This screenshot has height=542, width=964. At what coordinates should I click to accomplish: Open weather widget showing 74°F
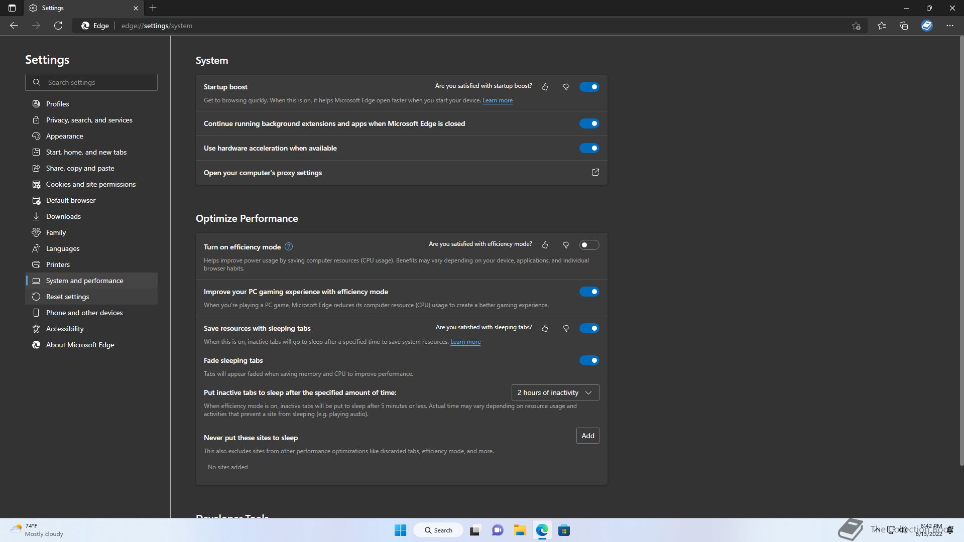(x=37, y=530)
